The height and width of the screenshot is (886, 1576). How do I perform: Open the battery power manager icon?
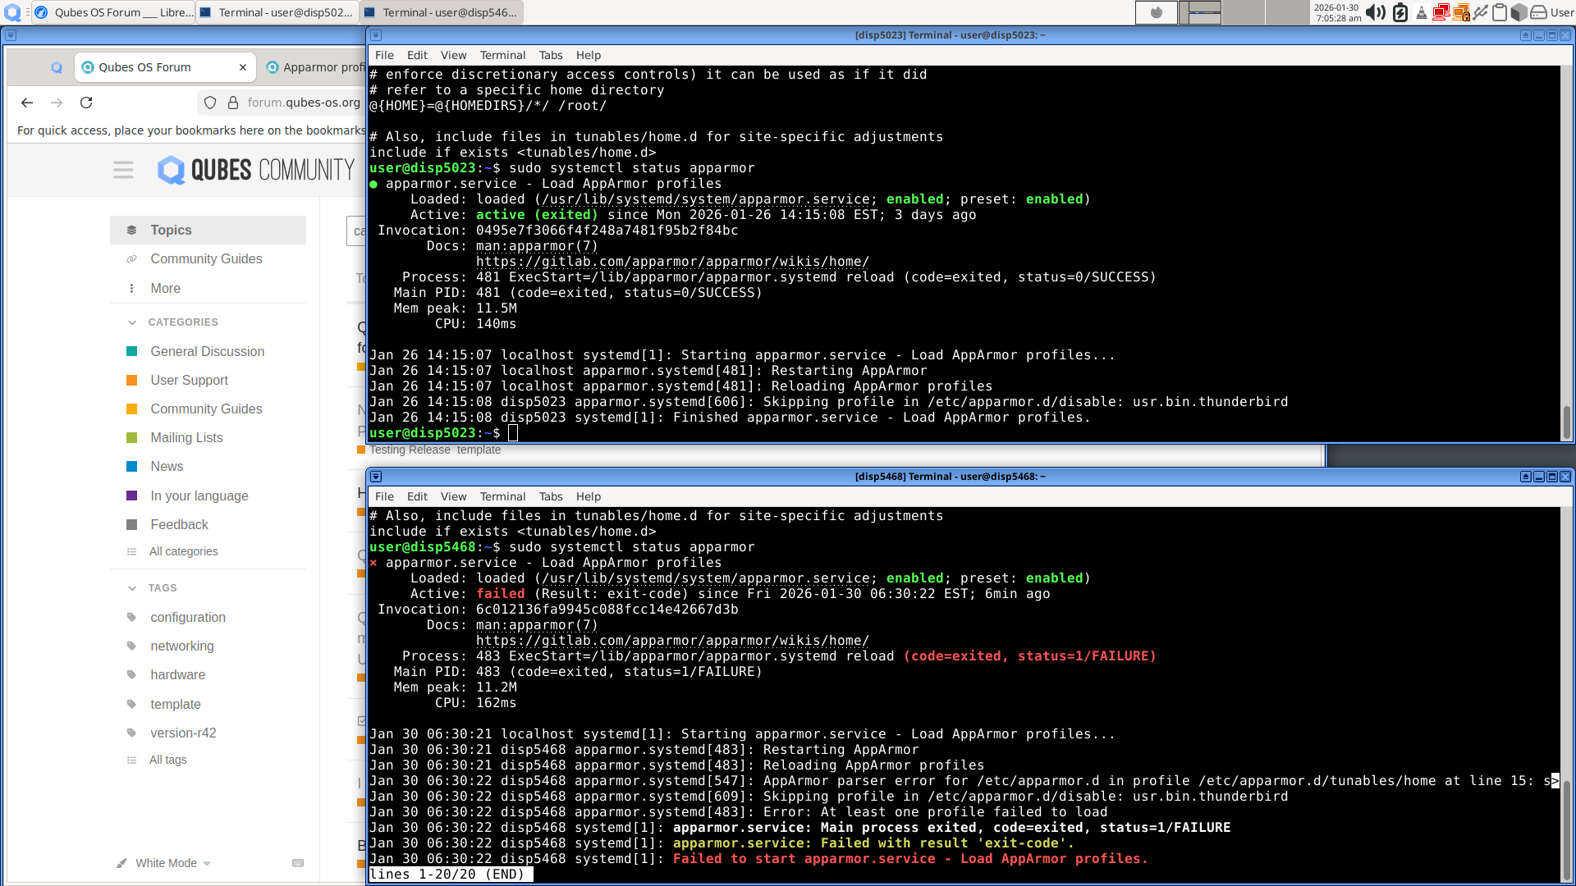[1400, 12]
